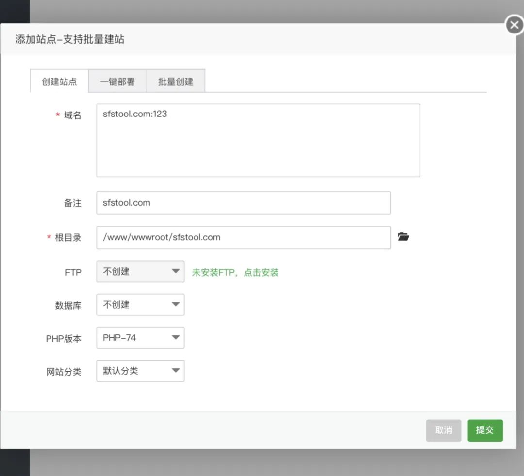524x476 pixels.
Task: Focus the 域名 textarea
Action: [258, 140]
